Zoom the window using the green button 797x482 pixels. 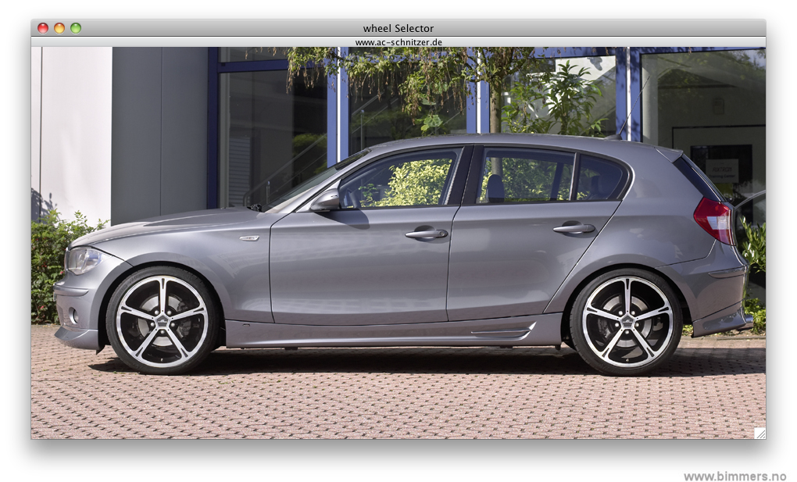(x=76, y=28)
